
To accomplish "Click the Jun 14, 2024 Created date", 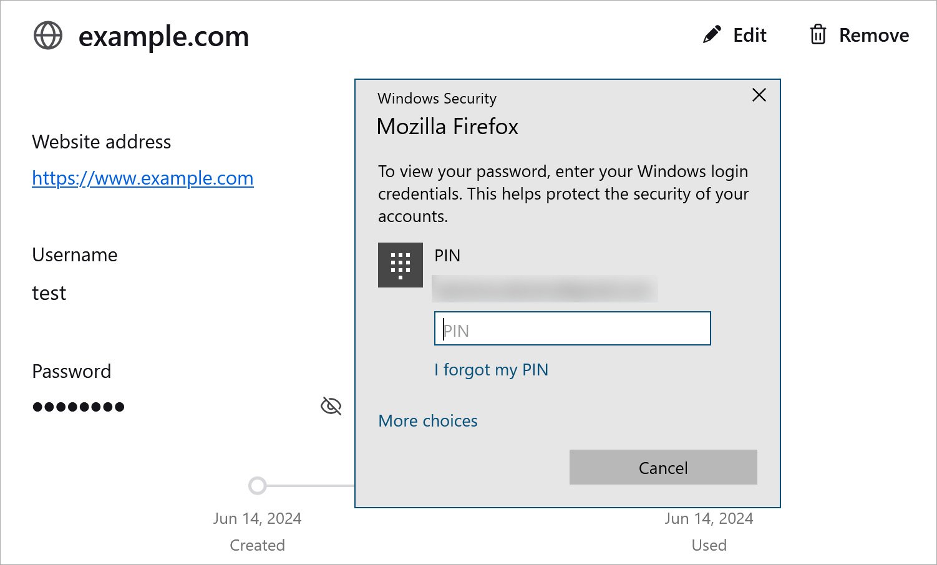I will click(x=257, y=518).
